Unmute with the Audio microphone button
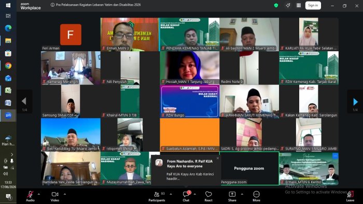The height and width of the screenshot is (204, 363). [30, 196]
